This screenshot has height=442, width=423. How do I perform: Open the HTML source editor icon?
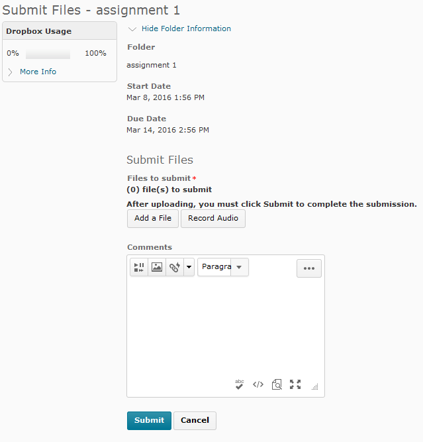click(x=258, y=384)
